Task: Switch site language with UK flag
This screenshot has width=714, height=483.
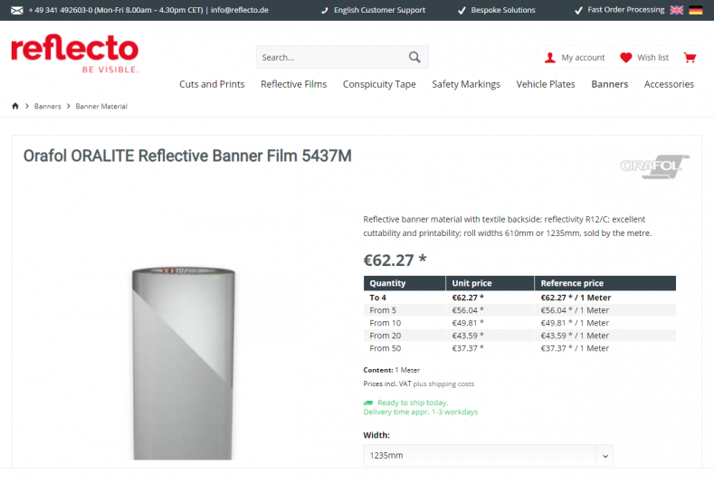Action: (677, 10)
